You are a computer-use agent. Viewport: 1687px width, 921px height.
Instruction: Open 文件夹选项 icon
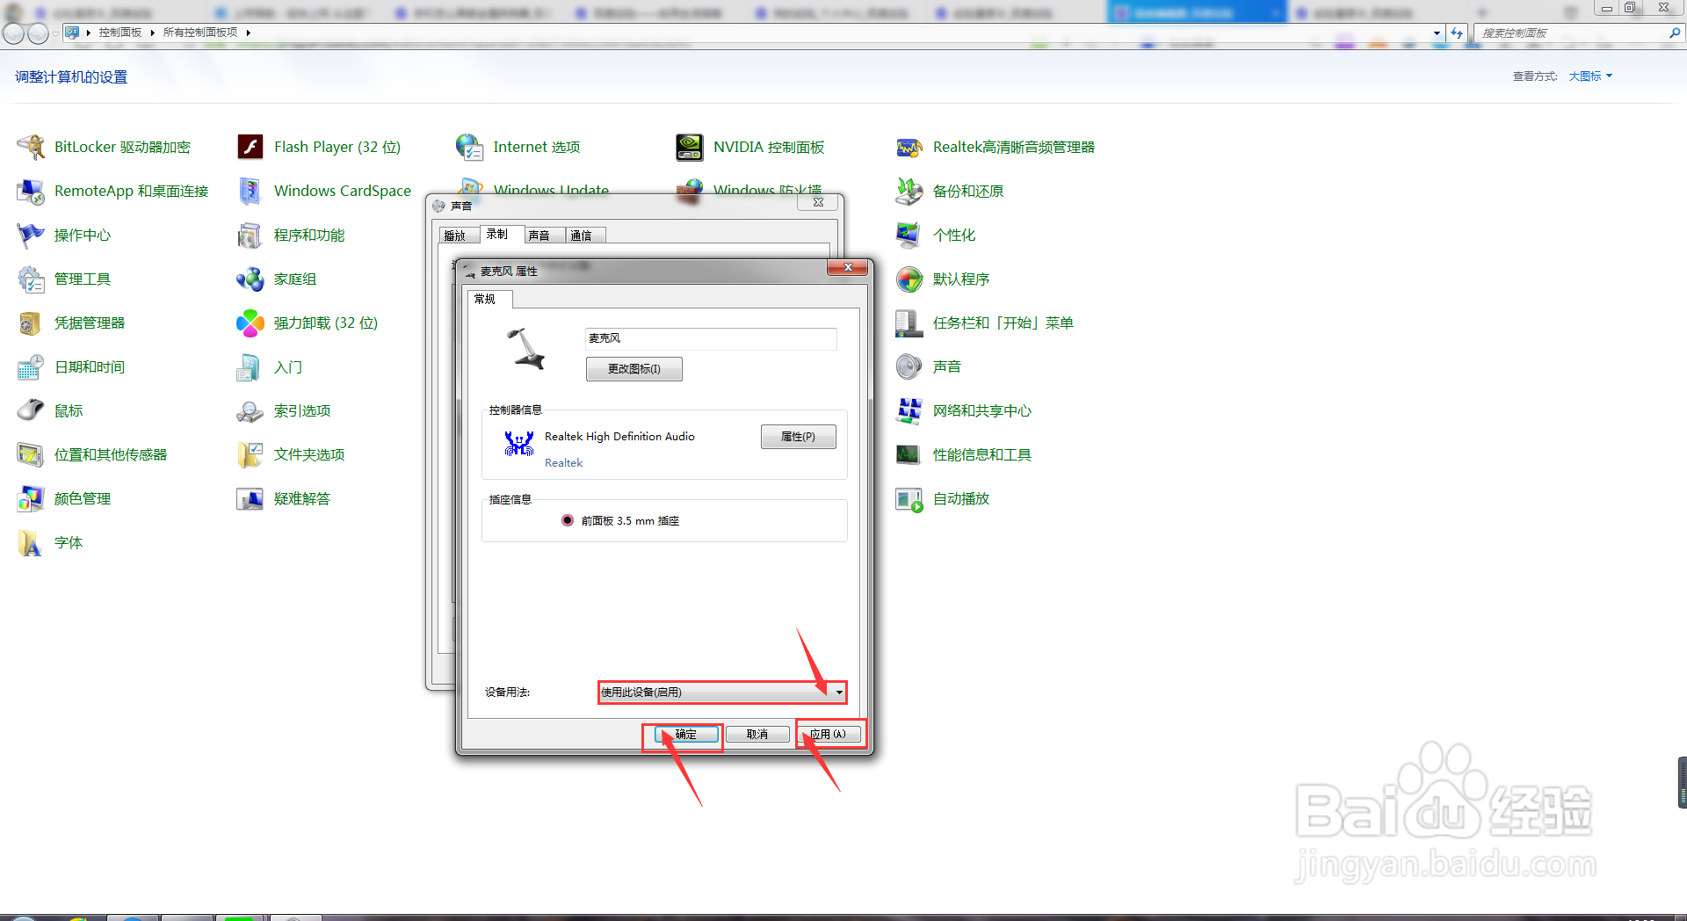[250, 454]
